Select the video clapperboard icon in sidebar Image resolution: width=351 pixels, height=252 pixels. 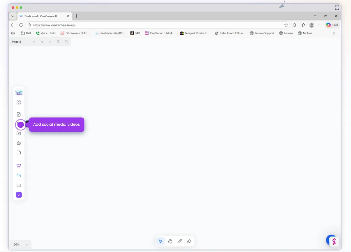[19, 143]
